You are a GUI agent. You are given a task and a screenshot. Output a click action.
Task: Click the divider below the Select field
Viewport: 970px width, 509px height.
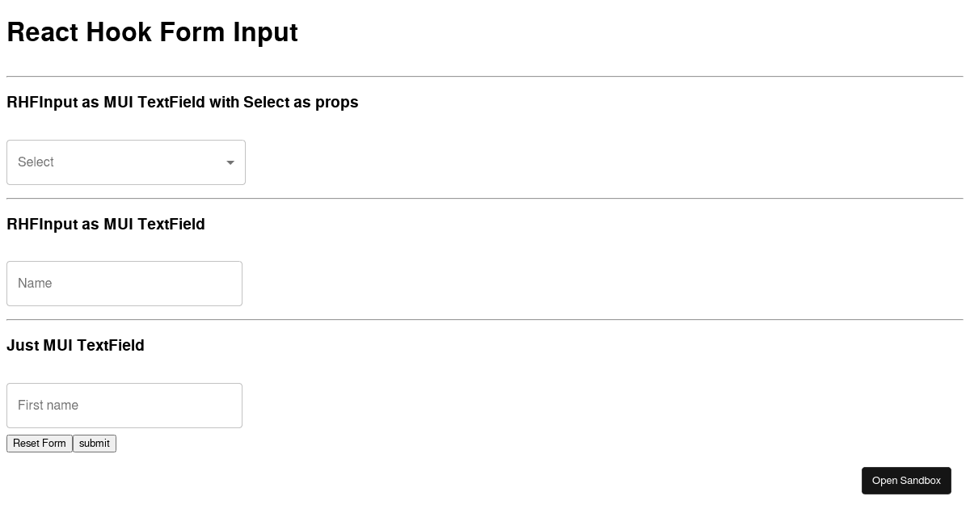coord(485,198)
